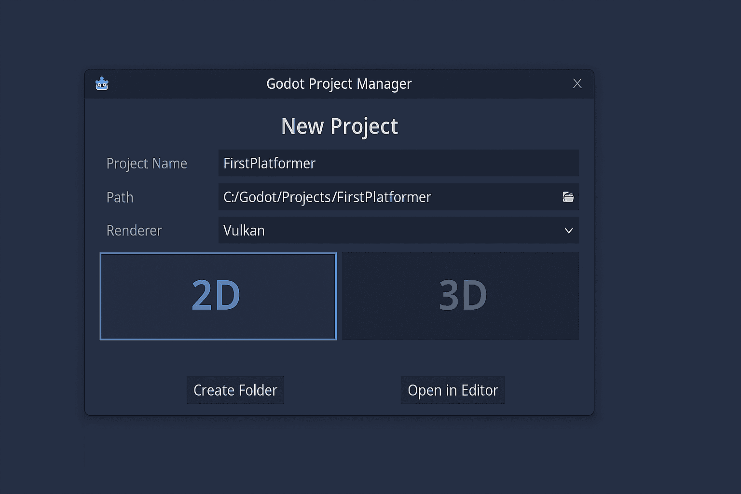Select the 2D project type
This screenshot has width=741, height=494.
point(218,296)
